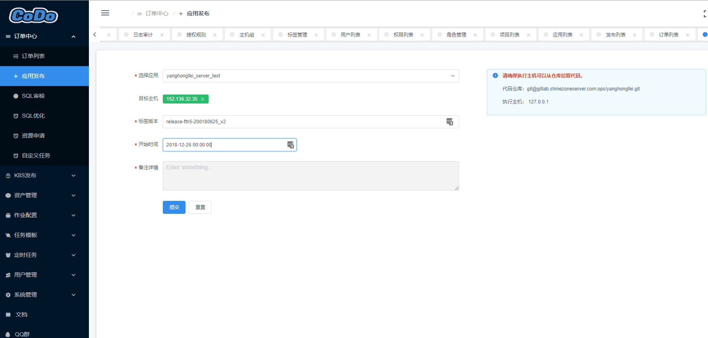
Task: Expand the 定时任务 sidebar menu
Action: [x=44, y=255]
